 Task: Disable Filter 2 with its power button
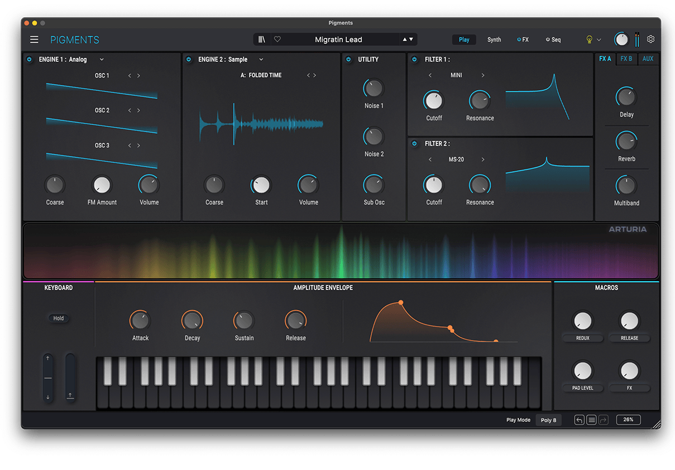click(x=414, y=144)
